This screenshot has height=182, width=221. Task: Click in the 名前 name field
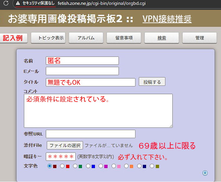82,61
